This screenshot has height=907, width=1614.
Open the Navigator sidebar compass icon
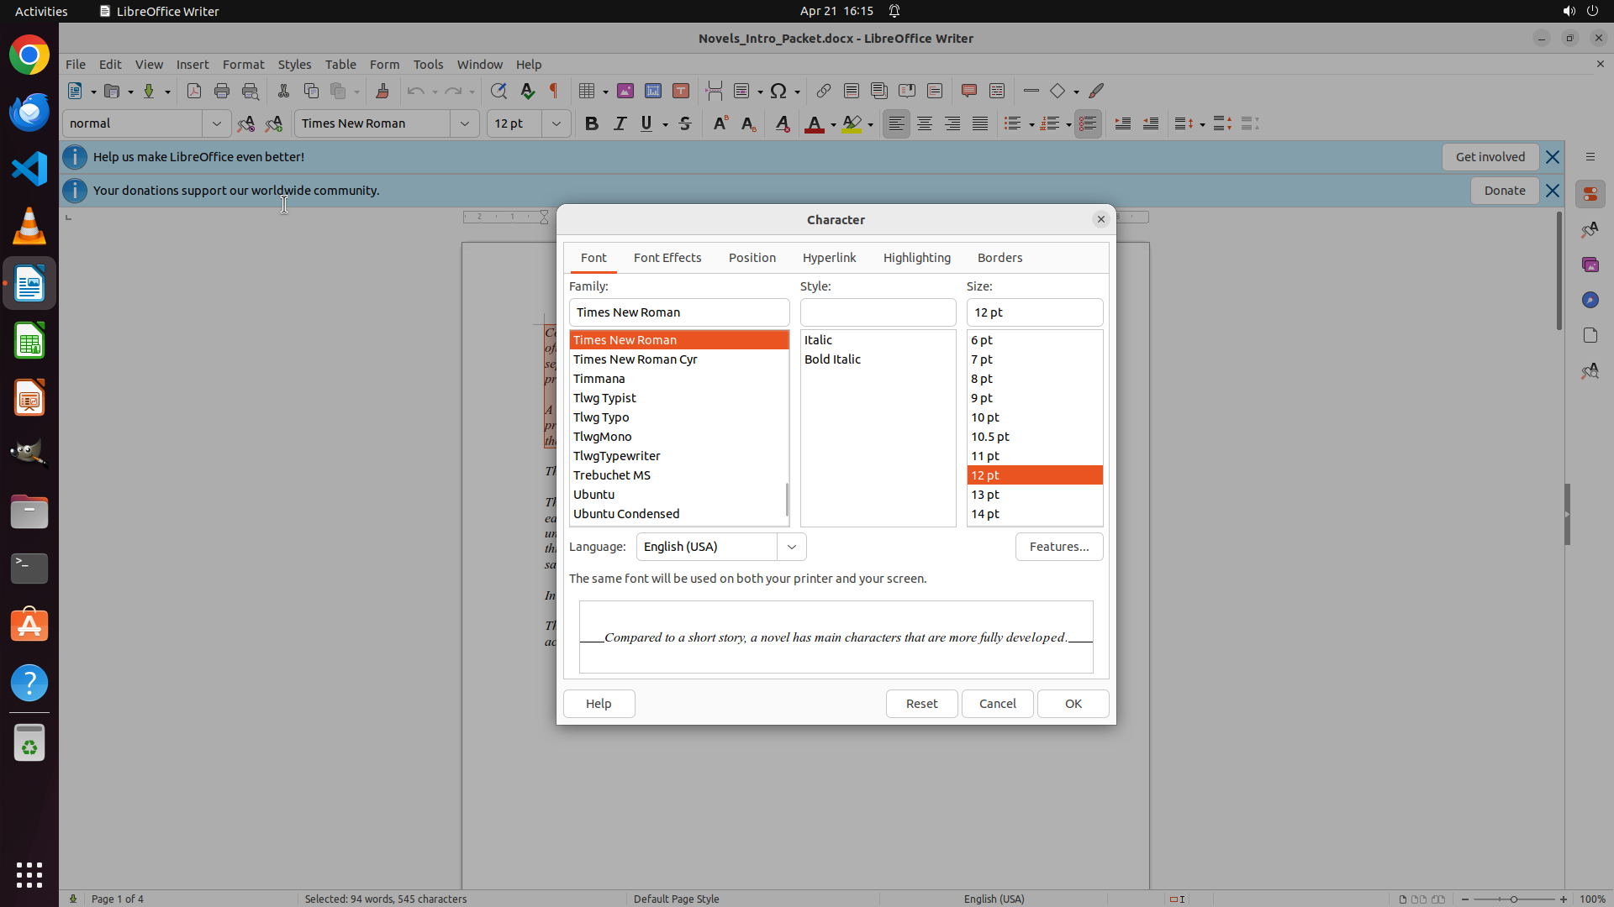[1590, 300]
